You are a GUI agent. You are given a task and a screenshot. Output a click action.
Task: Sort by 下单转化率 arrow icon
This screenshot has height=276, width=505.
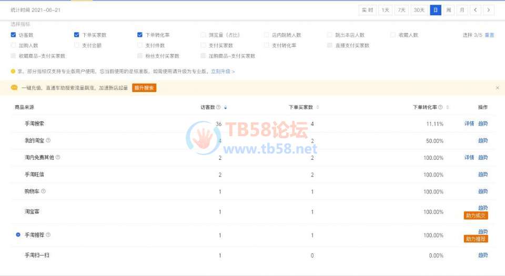[448, 107]
